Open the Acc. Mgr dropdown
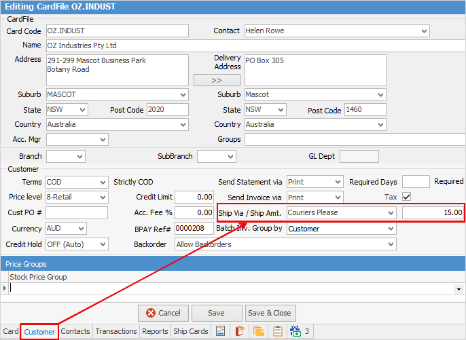Image resolution: width=466 pixels, height=340 pixels. pos(103,139)
